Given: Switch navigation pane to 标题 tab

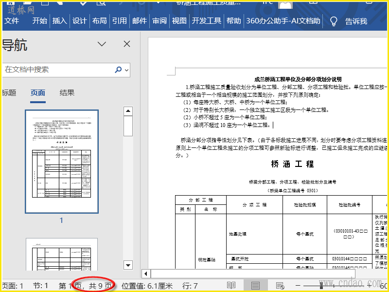Looking at the screenshot, I should pos(9,93).
